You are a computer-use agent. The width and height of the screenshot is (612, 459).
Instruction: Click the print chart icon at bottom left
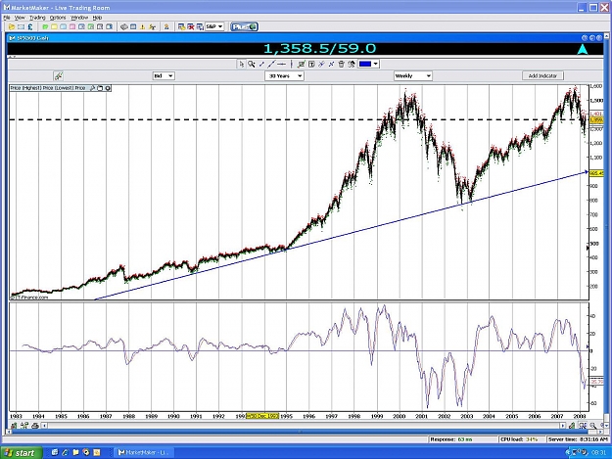click(34, 426)
